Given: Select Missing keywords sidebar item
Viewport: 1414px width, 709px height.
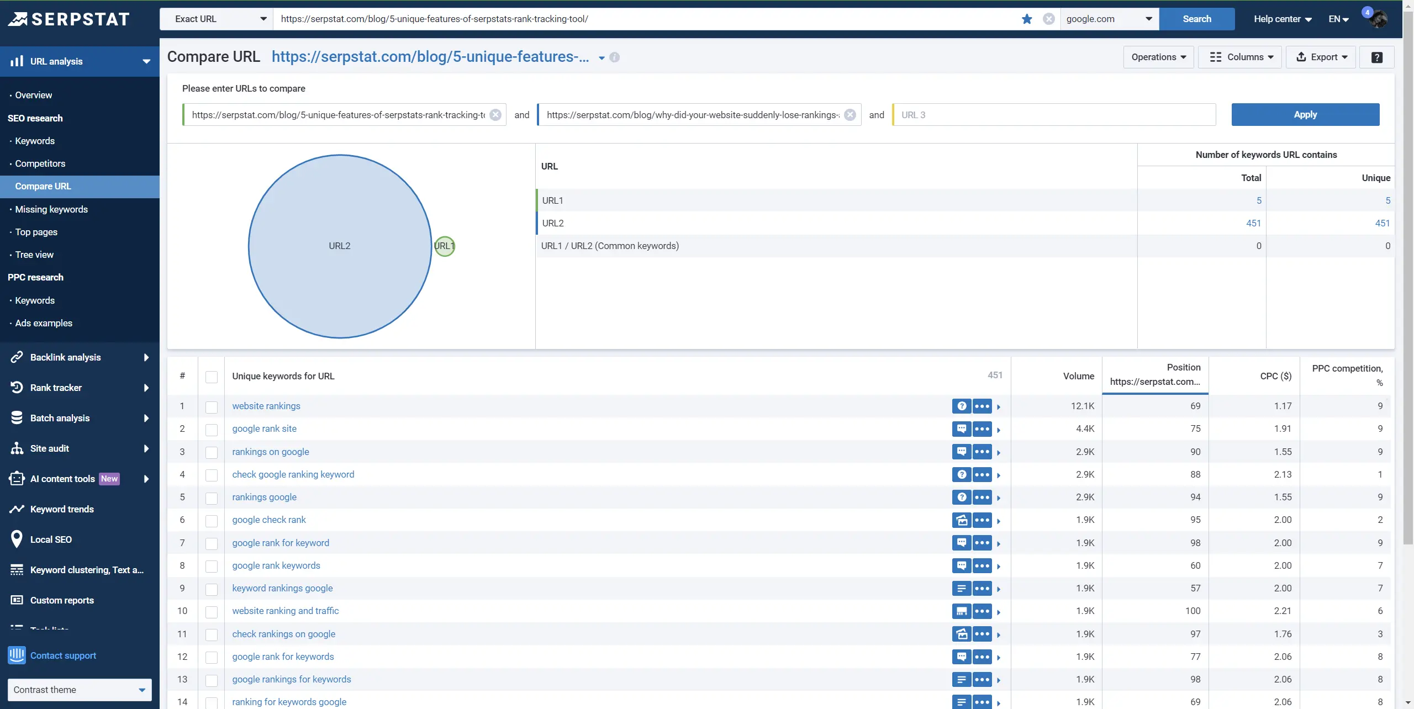Looking at the screenshot, I should point(51,209).
